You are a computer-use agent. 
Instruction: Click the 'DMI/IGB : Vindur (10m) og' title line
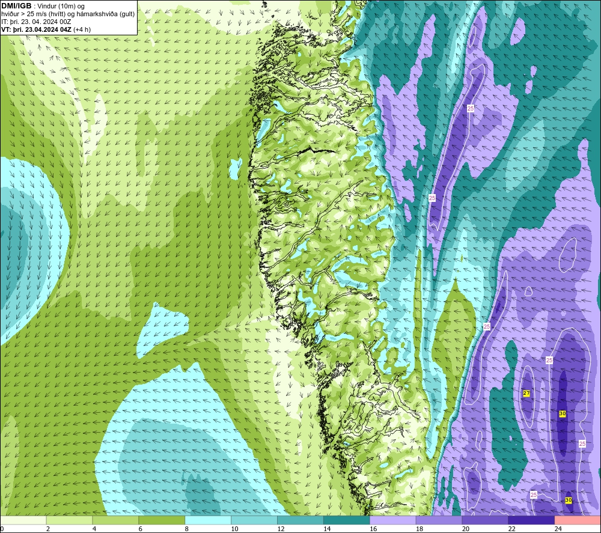pyautogui.click(x=43, y=6)
